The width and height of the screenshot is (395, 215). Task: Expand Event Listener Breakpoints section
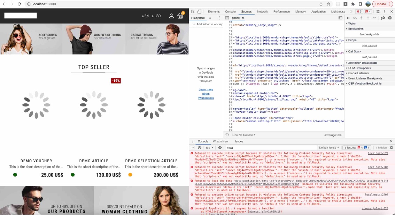(x=365, y=78)
